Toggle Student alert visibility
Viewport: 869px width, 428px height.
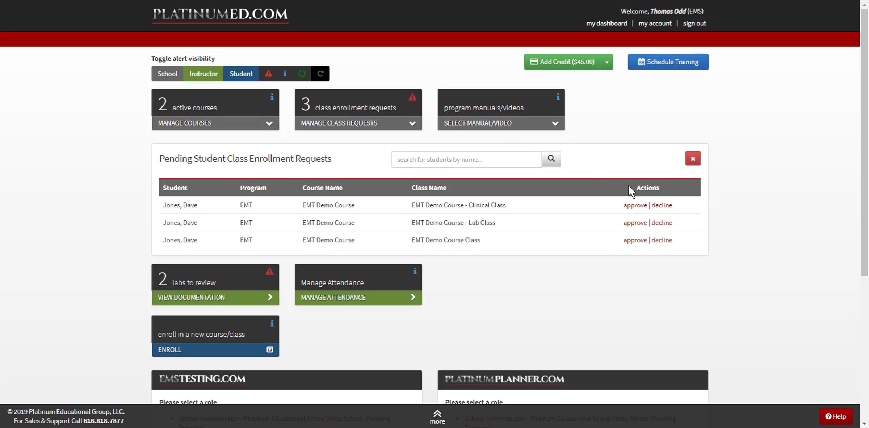pyautogui.click(x=241, y=74)
